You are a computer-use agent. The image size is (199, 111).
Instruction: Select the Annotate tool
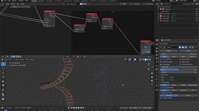click(3, 90)
